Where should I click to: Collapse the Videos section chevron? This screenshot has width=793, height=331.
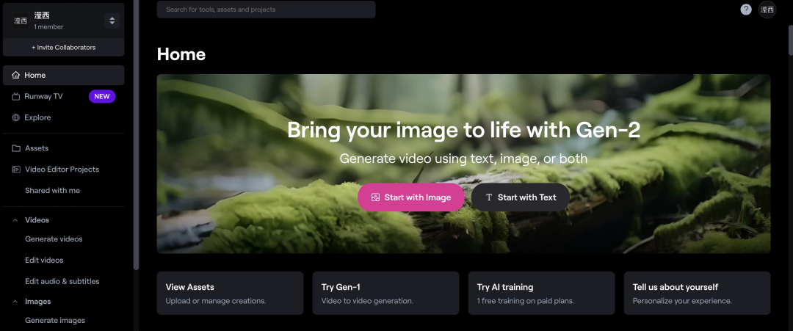[15, 220]
